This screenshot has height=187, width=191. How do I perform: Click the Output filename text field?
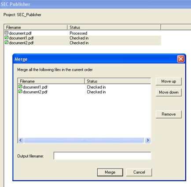click(102, 156)
